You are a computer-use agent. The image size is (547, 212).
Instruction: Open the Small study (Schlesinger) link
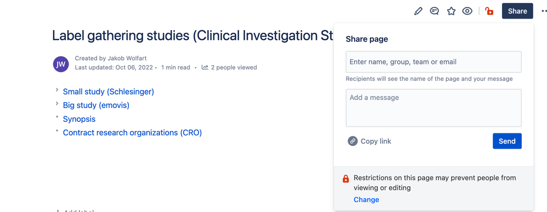[x=109, y=92]
